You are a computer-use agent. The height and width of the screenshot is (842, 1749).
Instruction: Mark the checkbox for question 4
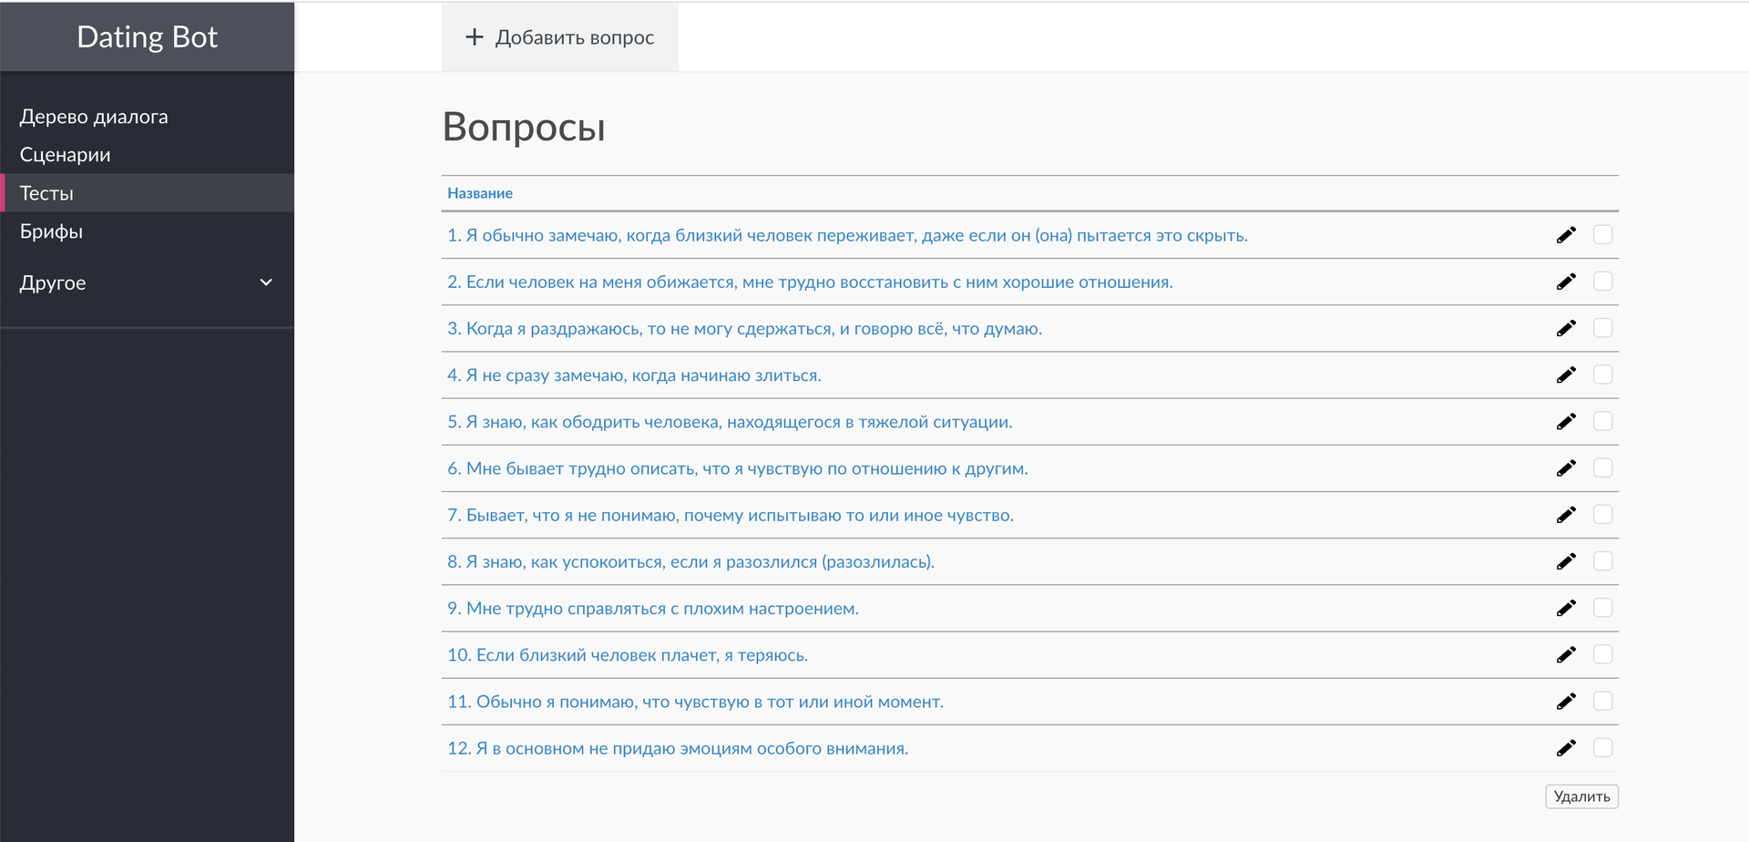1603,375
